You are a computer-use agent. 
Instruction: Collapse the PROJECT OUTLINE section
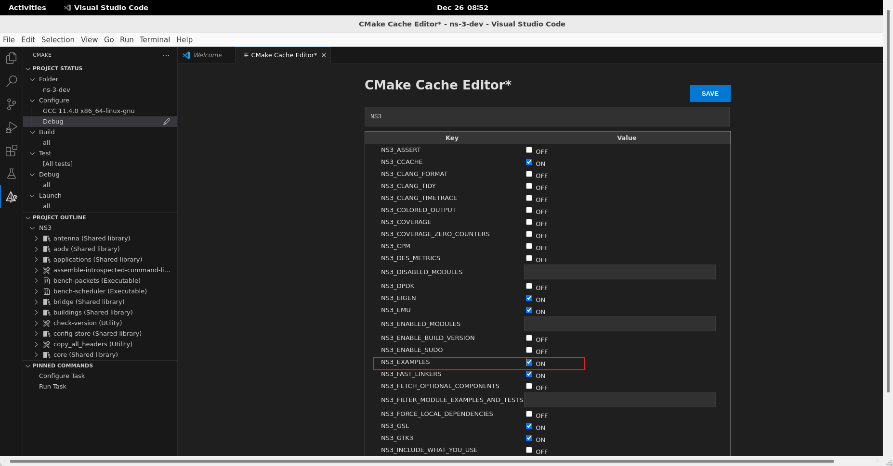coord(28,218)
